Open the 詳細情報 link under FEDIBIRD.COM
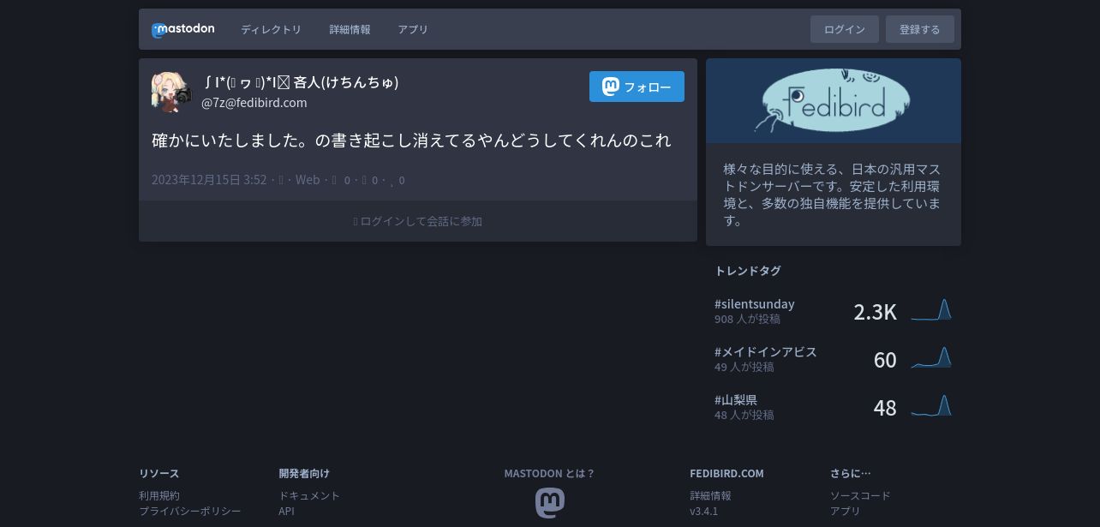This screenshot has width=1100, height=527. (710, 495)
